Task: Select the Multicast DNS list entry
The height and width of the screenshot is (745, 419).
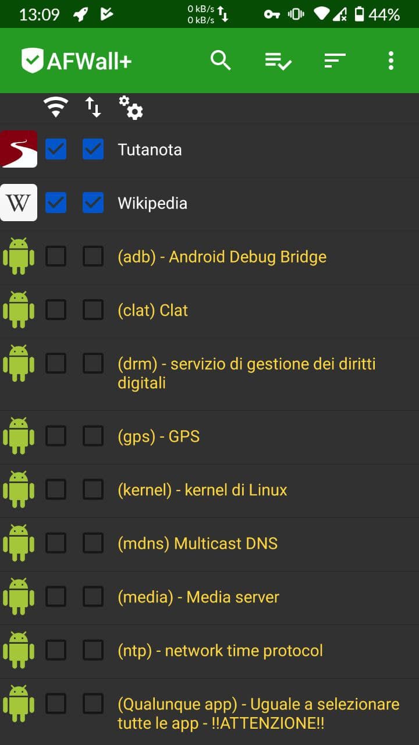Action: coord(197,543)
